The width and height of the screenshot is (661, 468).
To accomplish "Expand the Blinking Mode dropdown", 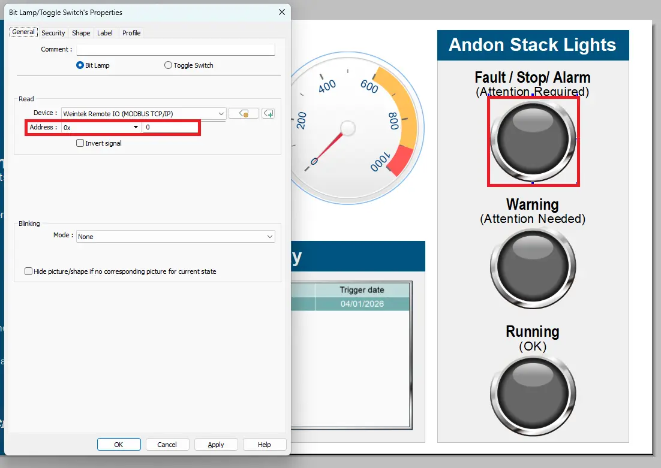I will point(269,236).
